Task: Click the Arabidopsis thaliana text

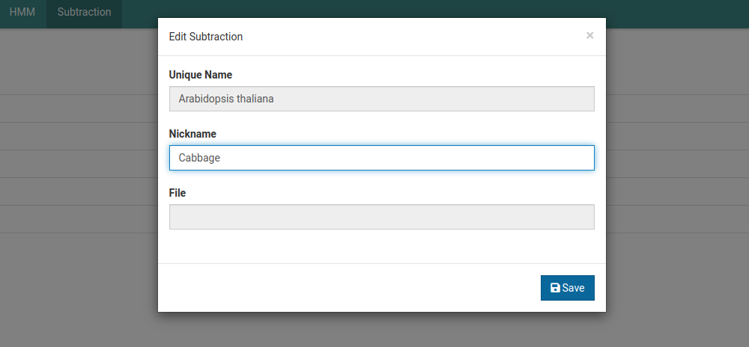Action: [x=226, y=99]
